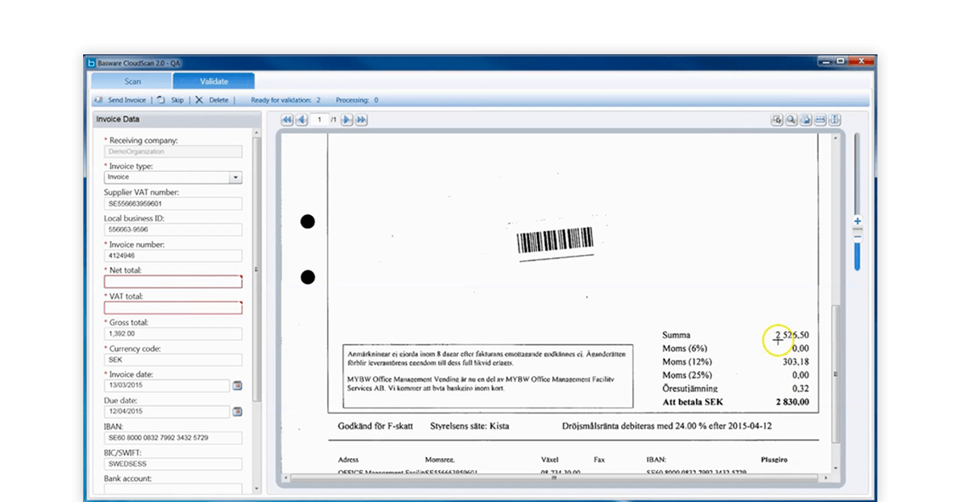959x502 pixels.
Task: Click the Processing counter
Action: pos(357,101)
